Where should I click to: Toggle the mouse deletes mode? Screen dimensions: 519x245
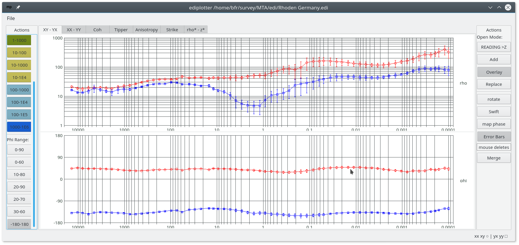tap(494, 147)
